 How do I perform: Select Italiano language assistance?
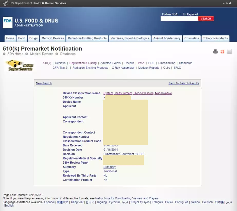(x=195, y=202)
